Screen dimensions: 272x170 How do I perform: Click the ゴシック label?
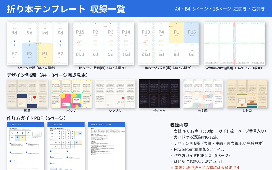click(159, 111)
